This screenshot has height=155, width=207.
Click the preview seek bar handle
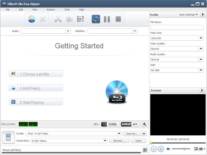click(x=151, y=143)
